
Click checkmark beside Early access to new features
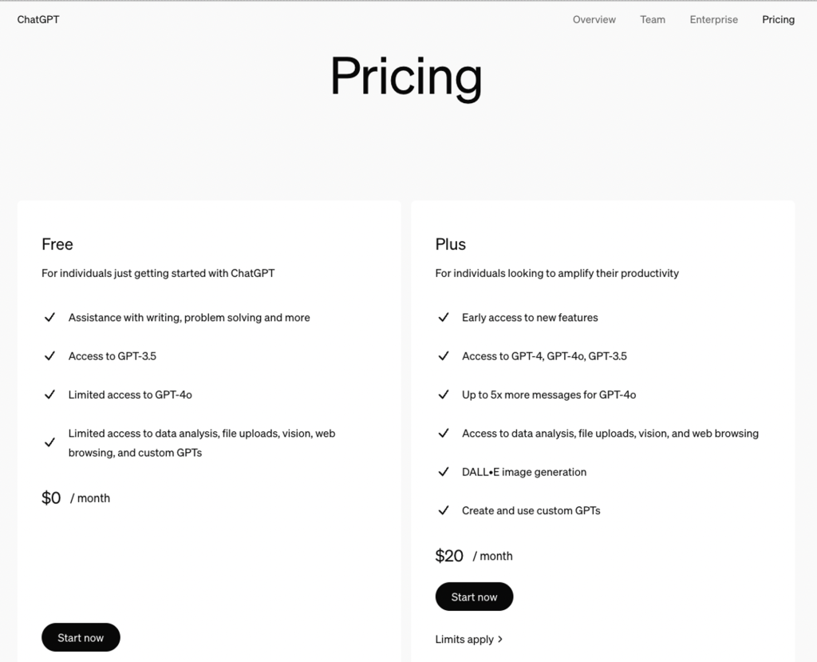444,318
